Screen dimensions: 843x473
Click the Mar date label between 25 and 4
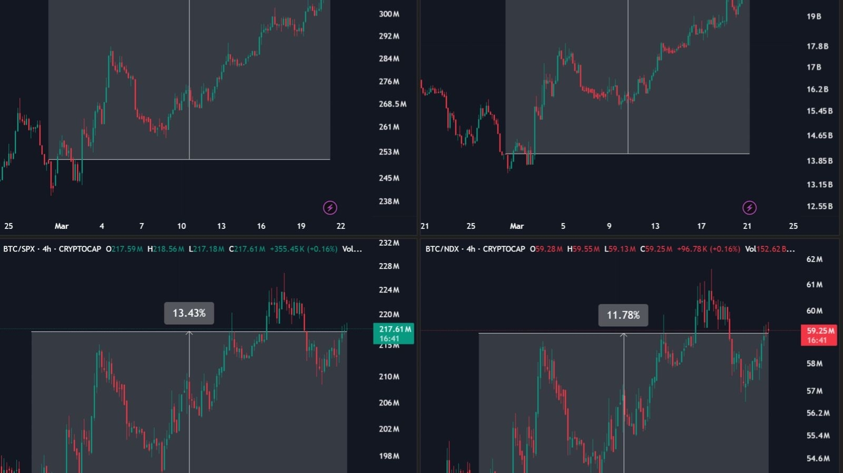click(x=62, y=226)
